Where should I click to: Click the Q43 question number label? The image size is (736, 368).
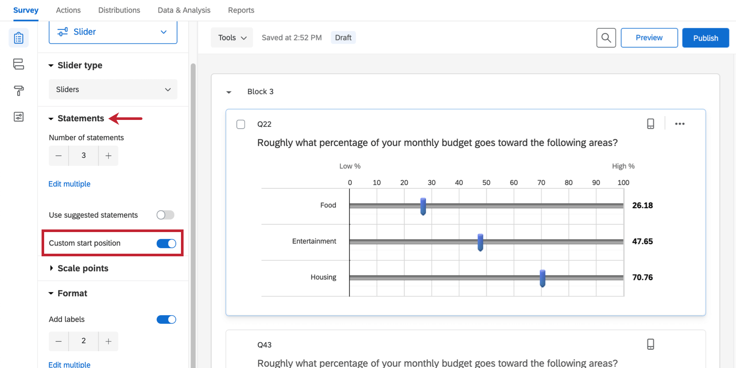click(x=264, y=345)
